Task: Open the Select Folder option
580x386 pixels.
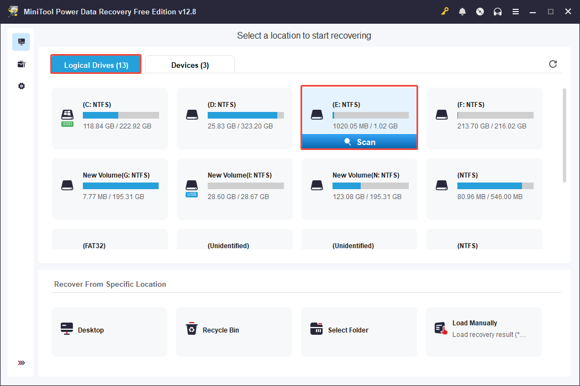Action: 358,331
